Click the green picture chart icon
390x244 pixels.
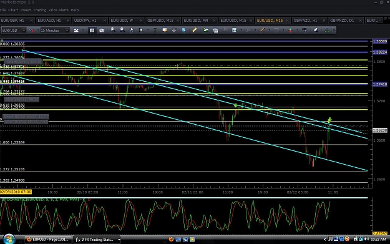click(206, 30)
